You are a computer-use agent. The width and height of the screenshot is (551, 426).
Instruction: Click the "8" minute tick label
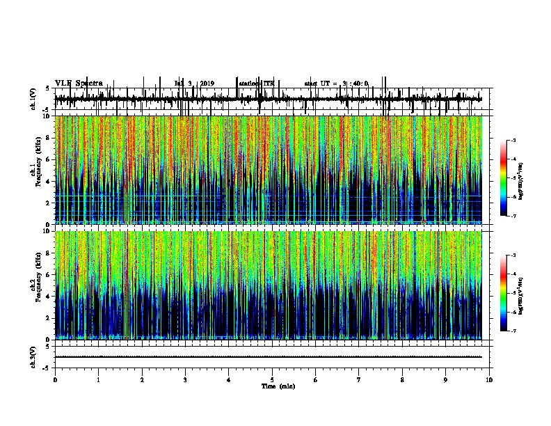coord(402,380)
